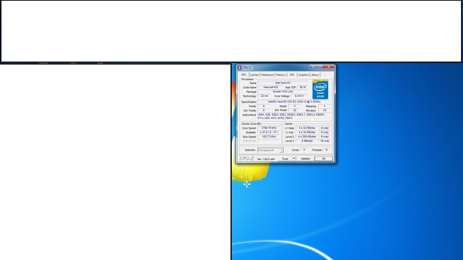This screenshot has width=463, height=260.
Task: Click the empty Rated FSB field
Action: [x=269, y=141]
